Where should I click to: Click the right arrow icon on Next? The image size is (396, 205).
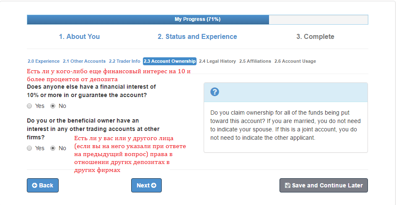click(x=154, y=185)
